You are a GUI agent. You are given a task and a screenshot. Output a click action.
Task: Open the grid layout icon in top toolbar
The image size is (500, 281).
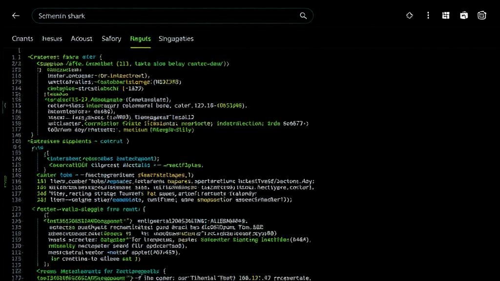click(x=445, y=15)
